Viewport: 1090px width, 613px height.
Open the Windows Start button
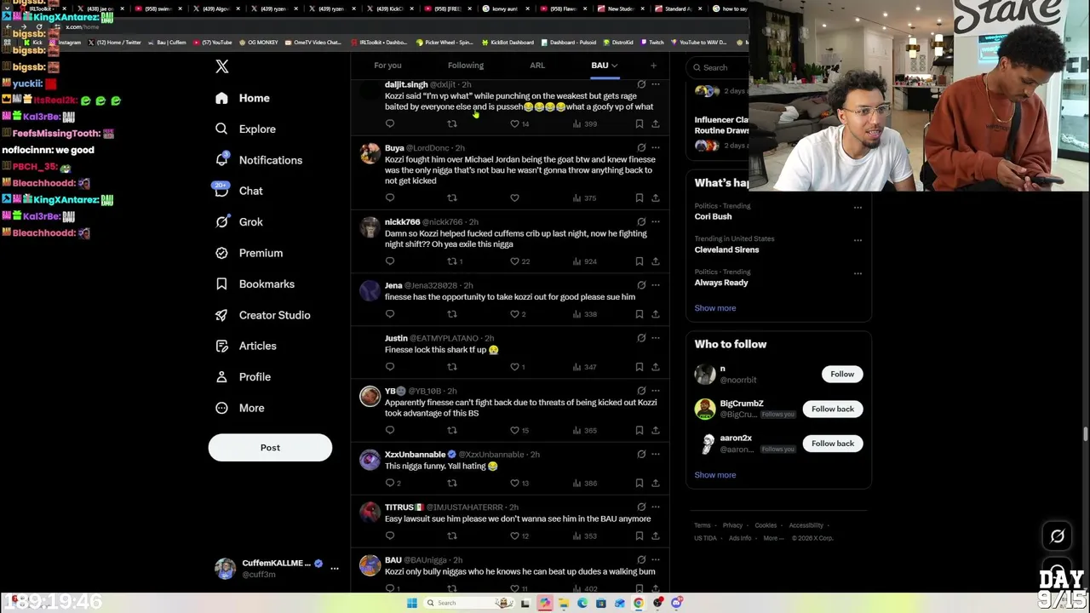click(x=411, y=604)
